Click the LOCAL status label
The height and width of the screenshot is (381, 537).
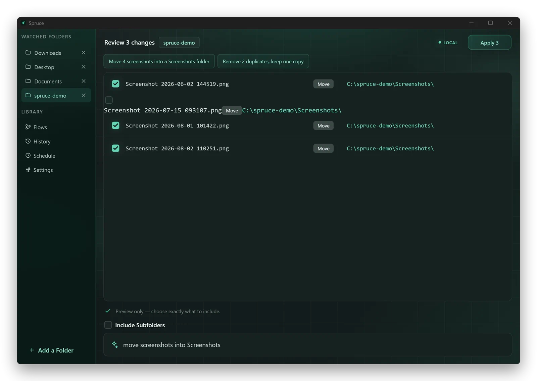pyautogui.click(x=450, y=43)
